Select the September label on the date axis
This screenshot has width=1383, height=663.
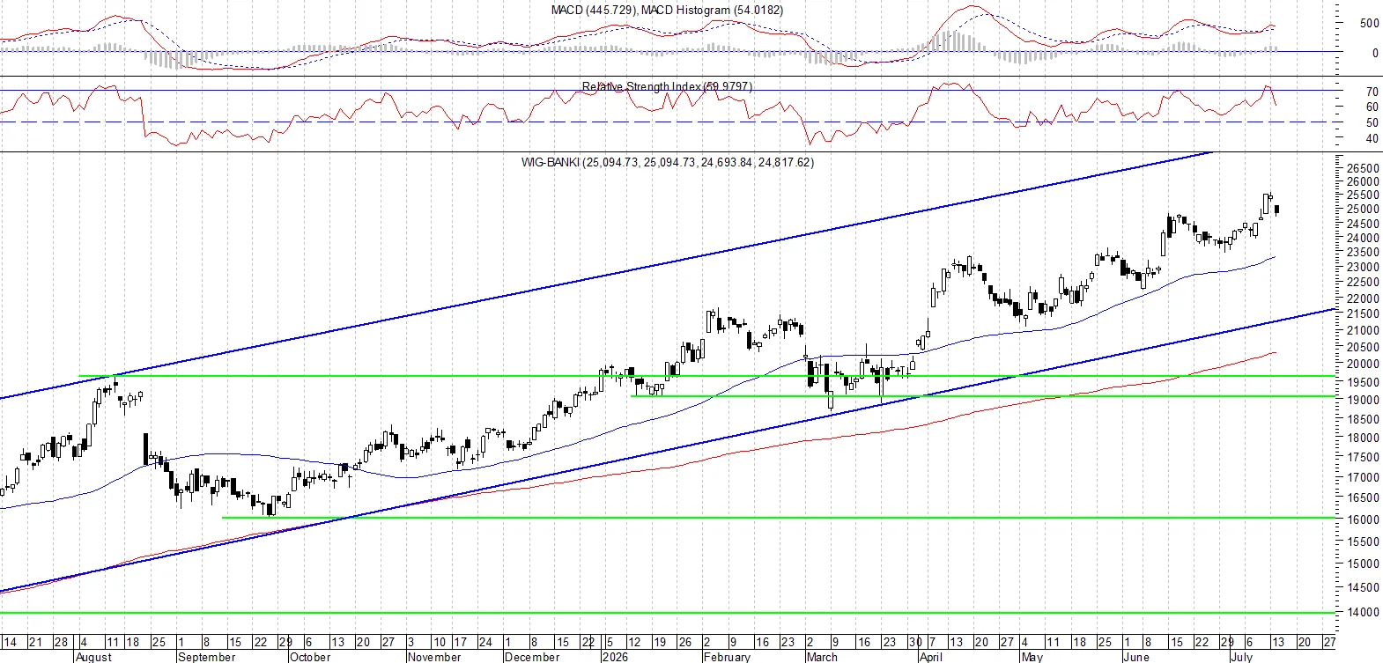207,657
